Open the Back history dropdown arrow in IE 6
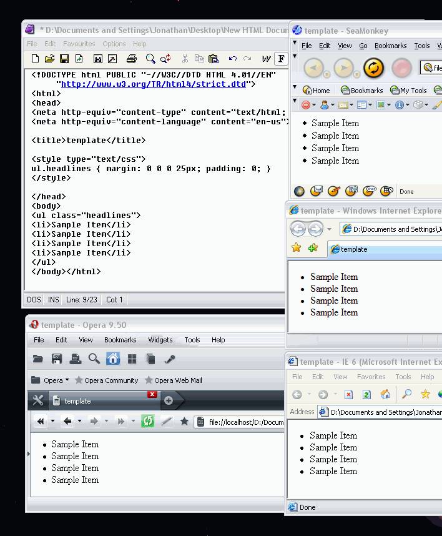 pyautogui.click(x=309, y=394)
